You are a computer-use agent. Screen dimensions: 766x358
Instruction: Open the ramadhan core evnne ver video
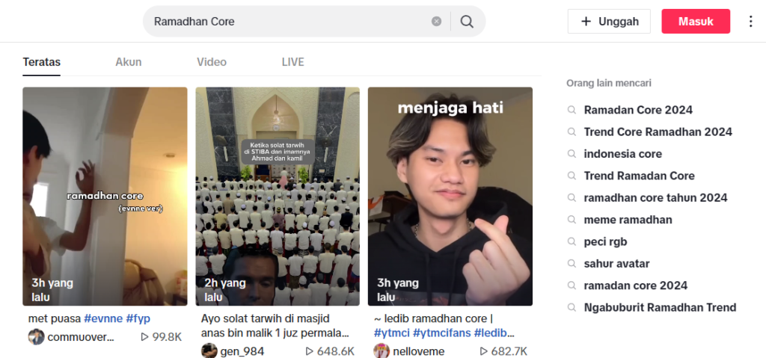point(105,197)
